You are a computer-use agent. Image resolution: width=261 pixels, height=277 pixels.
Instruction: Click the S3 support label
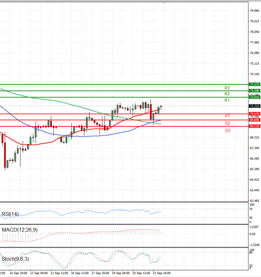coord(228,130)
